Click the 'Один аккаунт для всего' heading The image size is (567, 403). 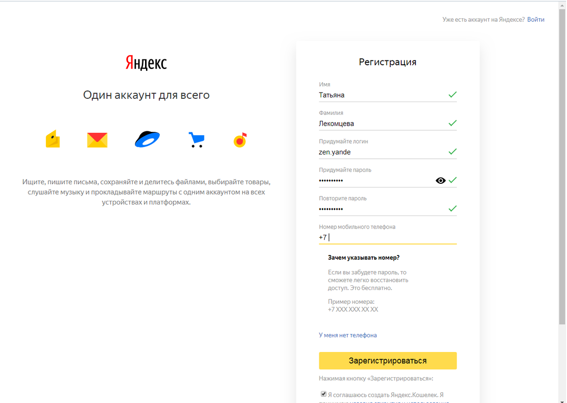point(146,95)
